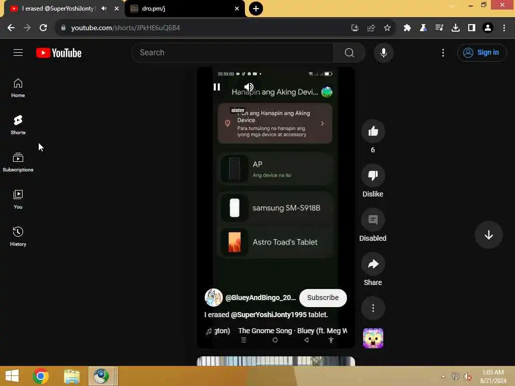
Task: Click the Disabled comments icon
Action: point(373,220)
